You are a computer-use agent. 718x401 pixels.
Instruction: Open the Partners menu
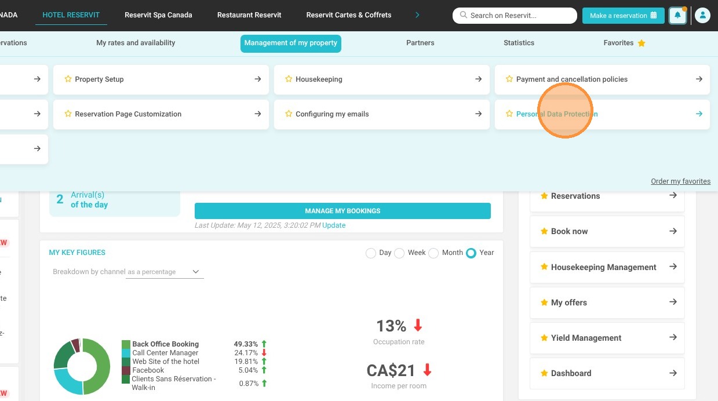420,43
